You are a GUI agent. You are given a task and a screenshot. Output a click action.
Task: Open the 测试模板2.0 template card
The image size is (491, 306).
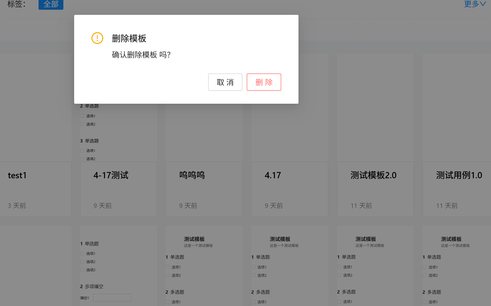[375, 189]
